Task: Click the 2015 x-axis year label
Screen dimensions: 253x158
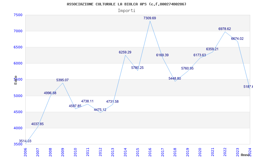Action: click(x=138, y=152)
